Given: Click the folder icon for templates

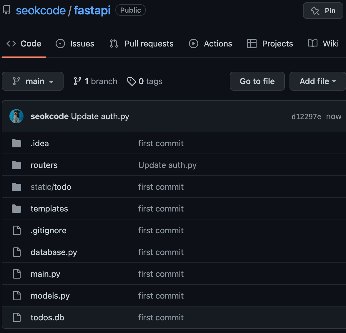Looking at the screenshot, I should [16, 209].
